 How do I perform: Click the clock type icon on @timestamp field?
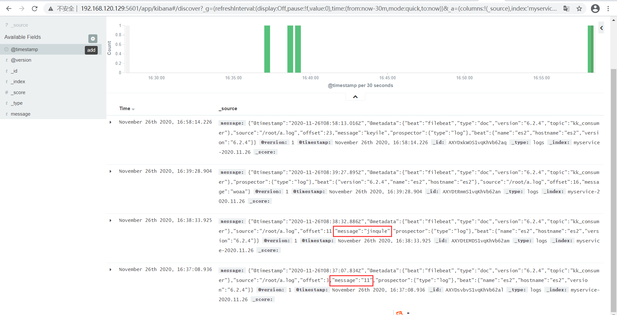click(6, 49)
